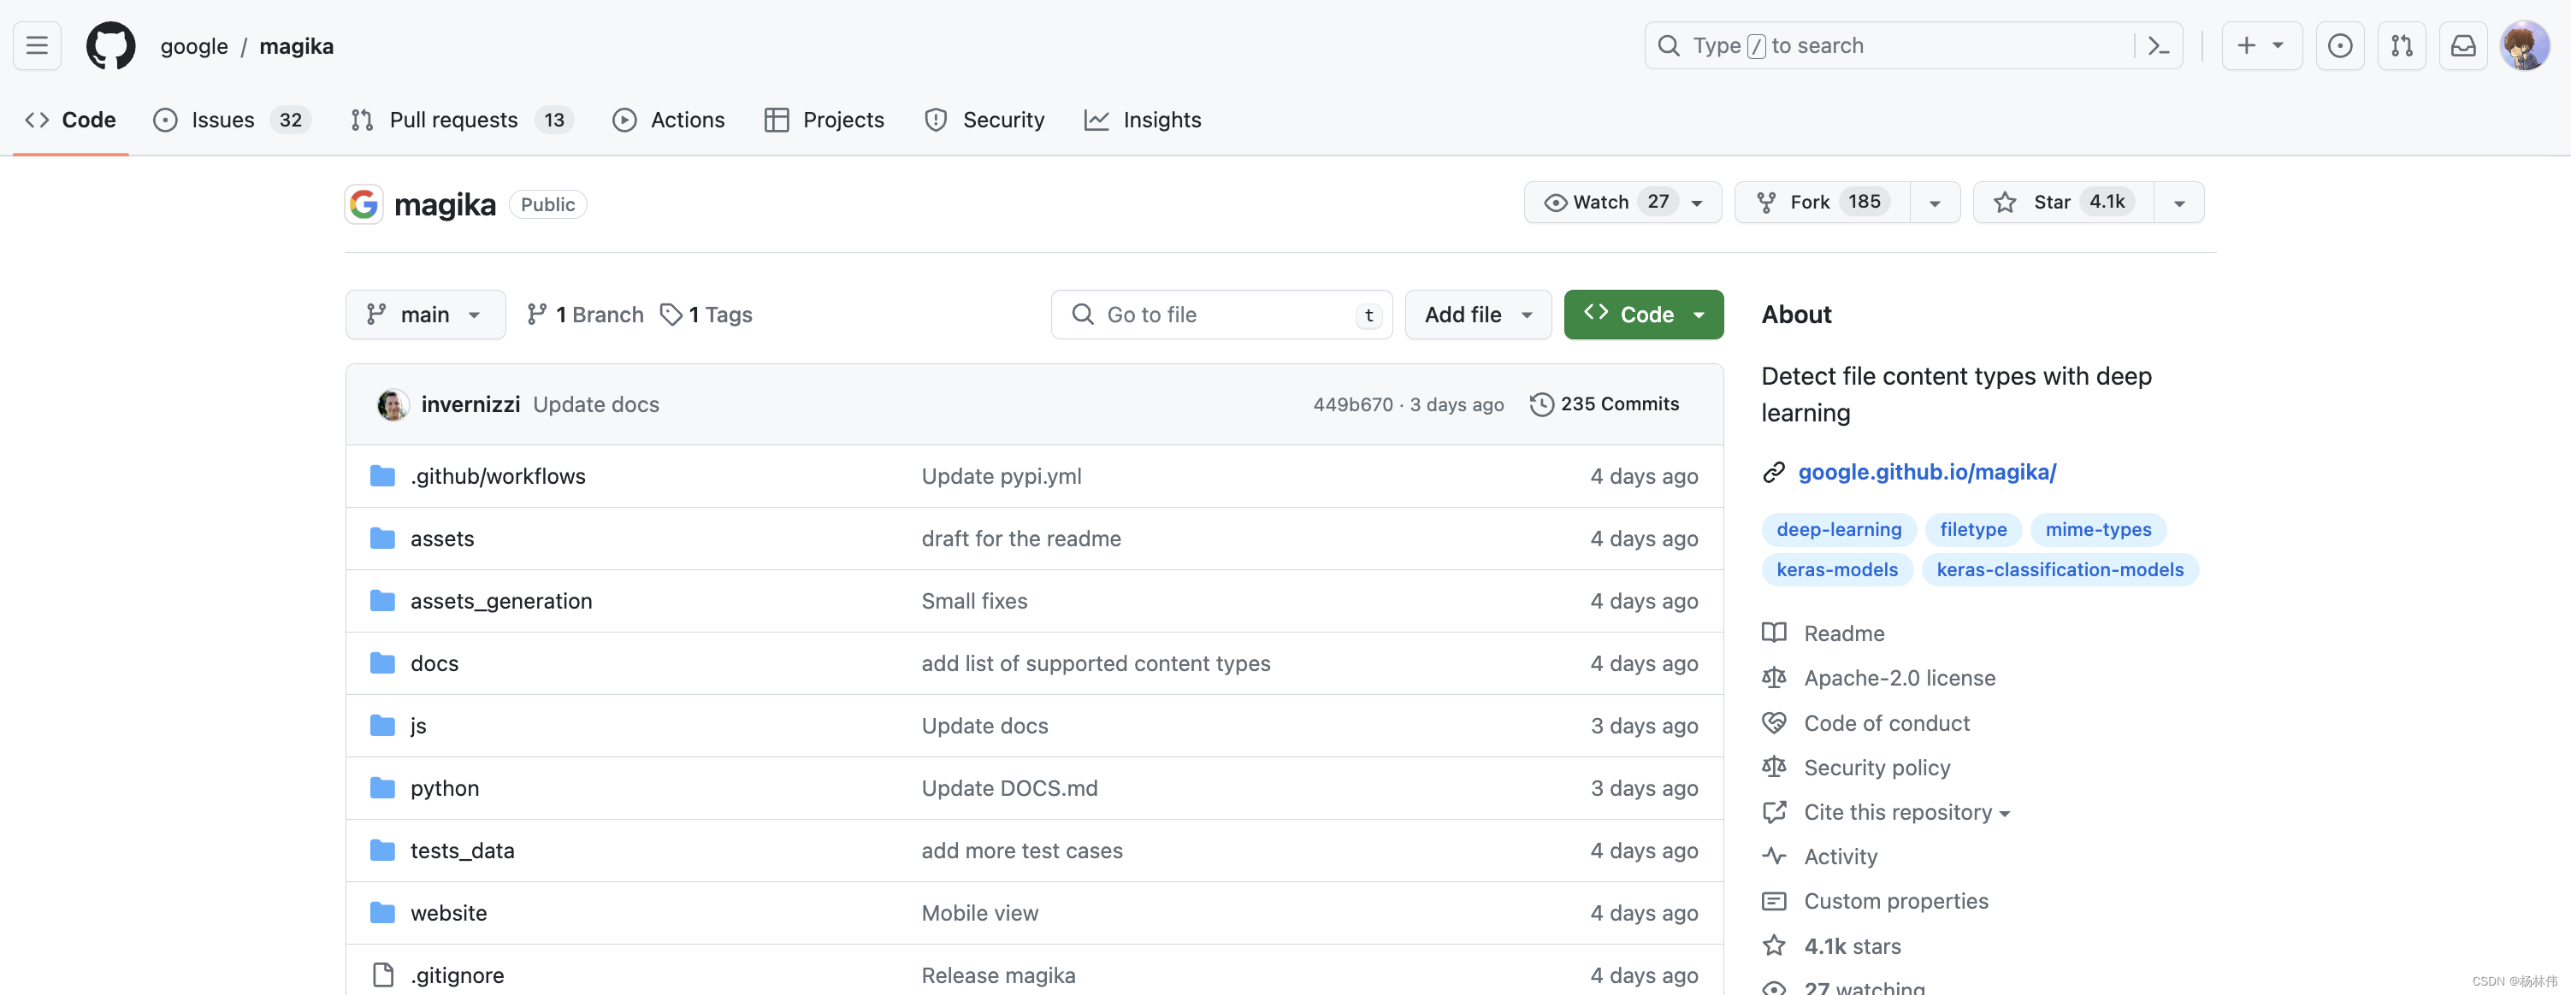This screenshot has width=2571, height=995.
Task: Click invernizzi's commit author avatar
Action: 393,404
